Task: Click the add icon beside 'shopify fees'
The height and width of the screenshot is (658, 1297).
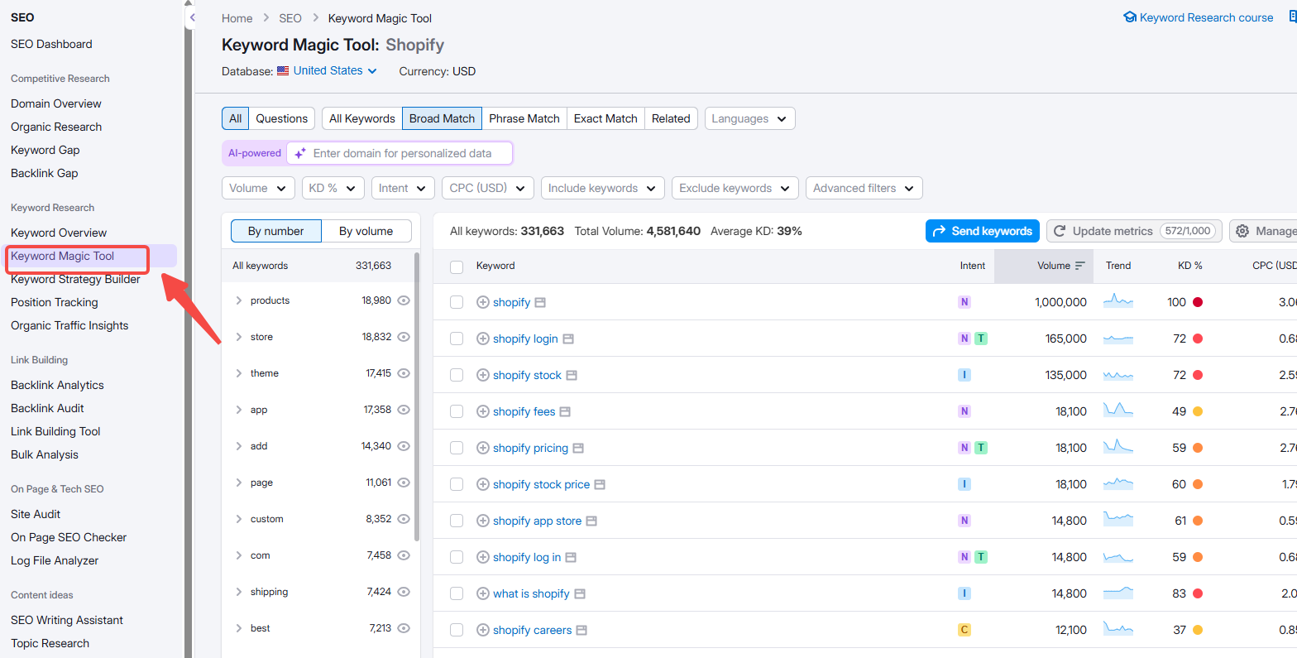Action: point(483,411)
